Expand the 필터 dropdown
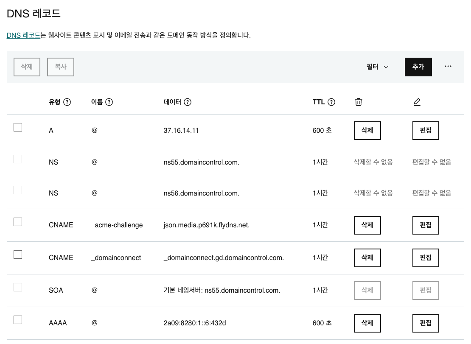Image resolution: width=471 pixels, height=344 pixels. 378,67
